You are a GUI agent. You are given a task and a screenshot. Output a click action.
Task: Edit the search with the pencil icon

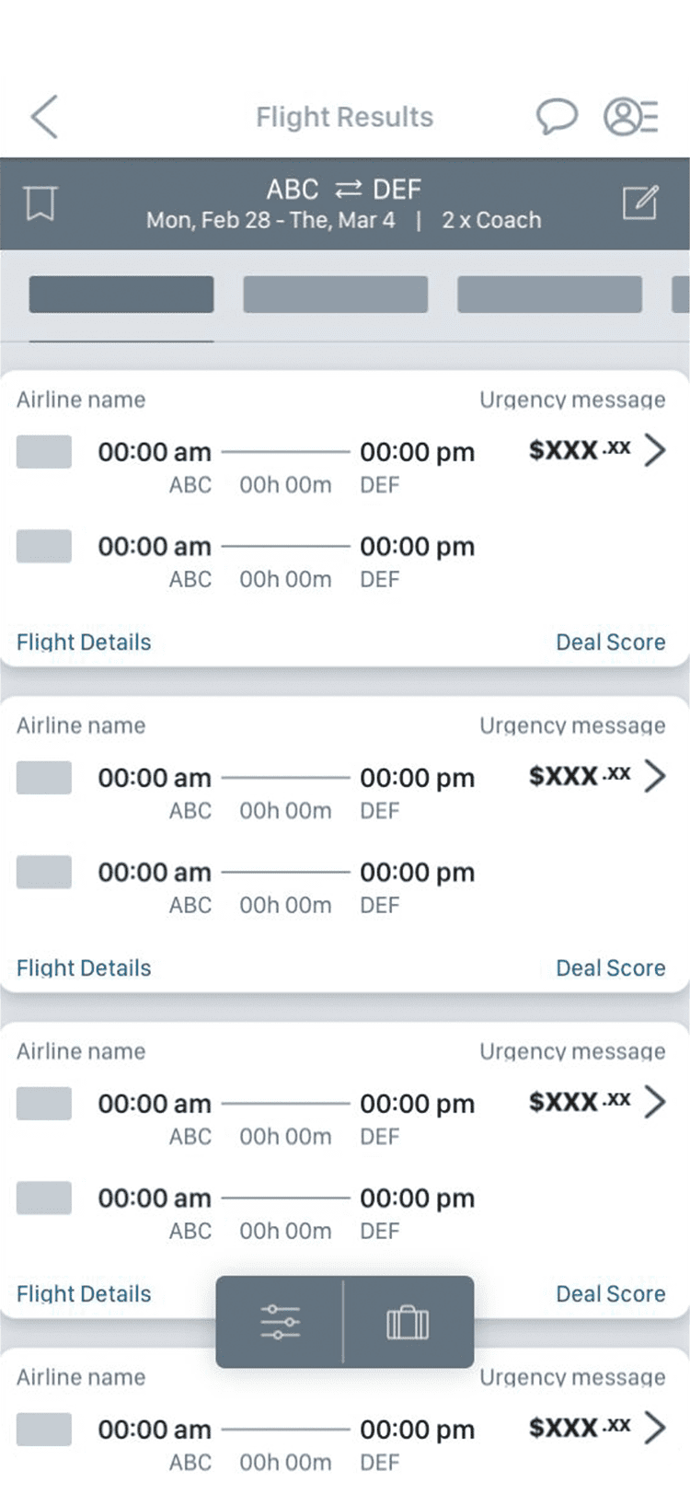point(641,203)
